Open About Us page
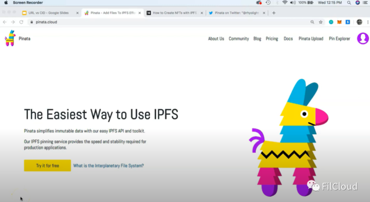The image size is (370, 202). 216,38
